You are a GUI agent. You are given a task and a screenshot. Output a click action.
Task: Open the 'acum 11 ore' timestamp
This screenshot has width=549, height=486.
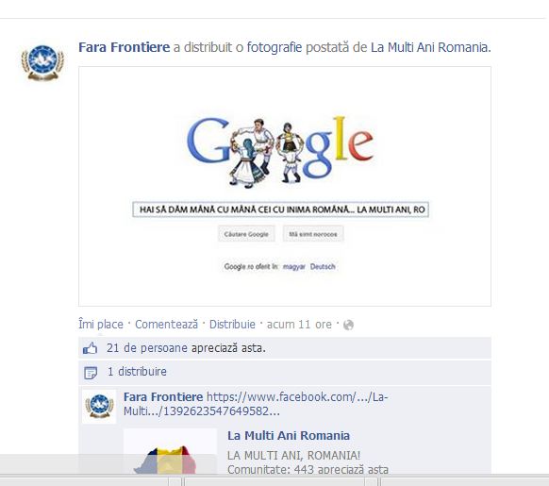coord(299,325)
